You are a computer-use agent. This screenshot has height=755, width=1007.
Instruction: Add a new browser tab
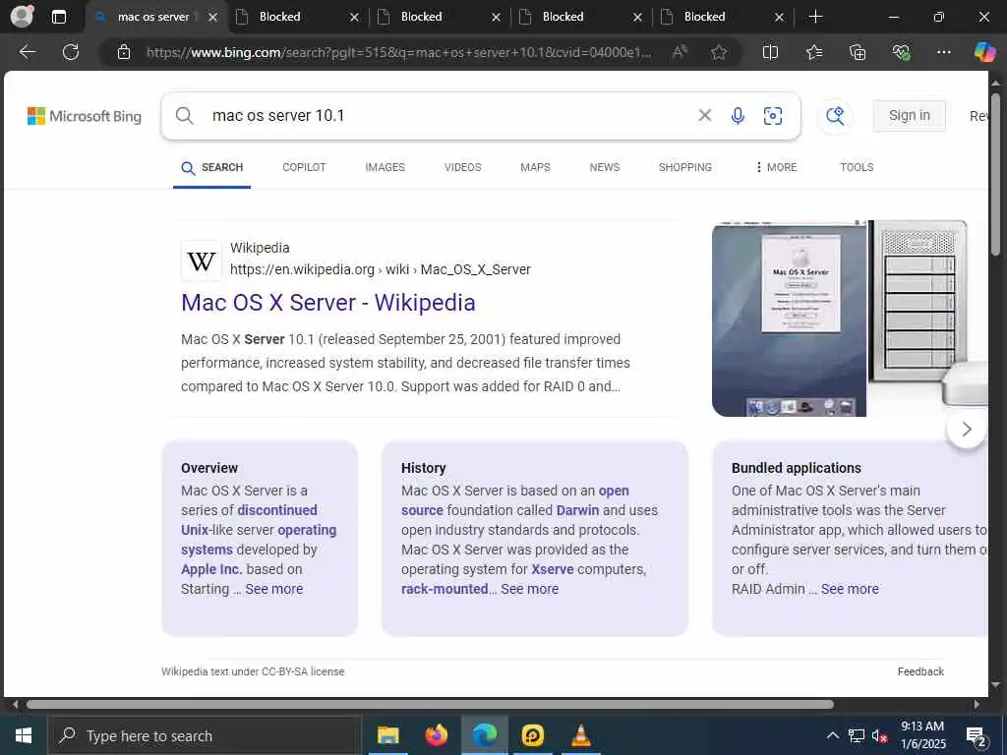click(x=815, y=17)
